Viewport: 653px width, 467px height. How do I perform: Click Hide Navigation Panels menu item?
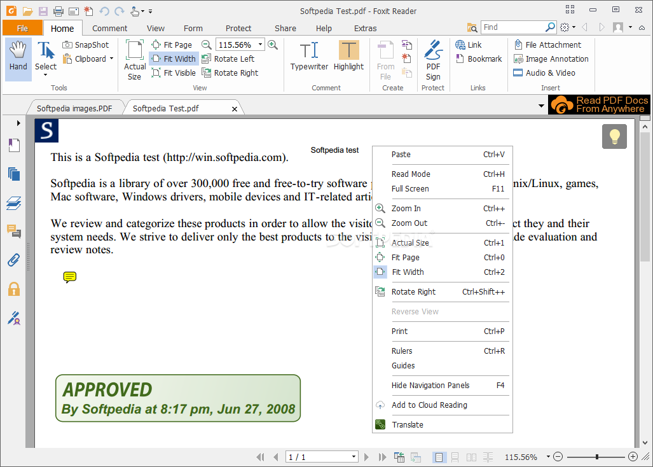pos(443,386)
